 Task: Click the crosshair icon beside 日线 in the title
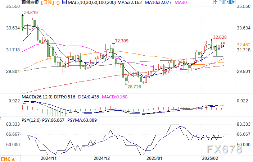[x=57, y=3]
